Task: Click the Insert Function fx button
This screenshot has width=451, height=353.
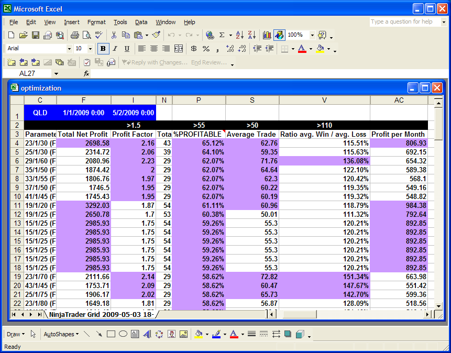Action: click(x=86, y=74)
